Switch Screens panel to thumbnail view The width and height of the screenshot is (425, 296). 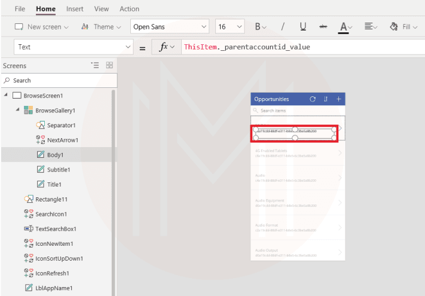coord(109,65)
